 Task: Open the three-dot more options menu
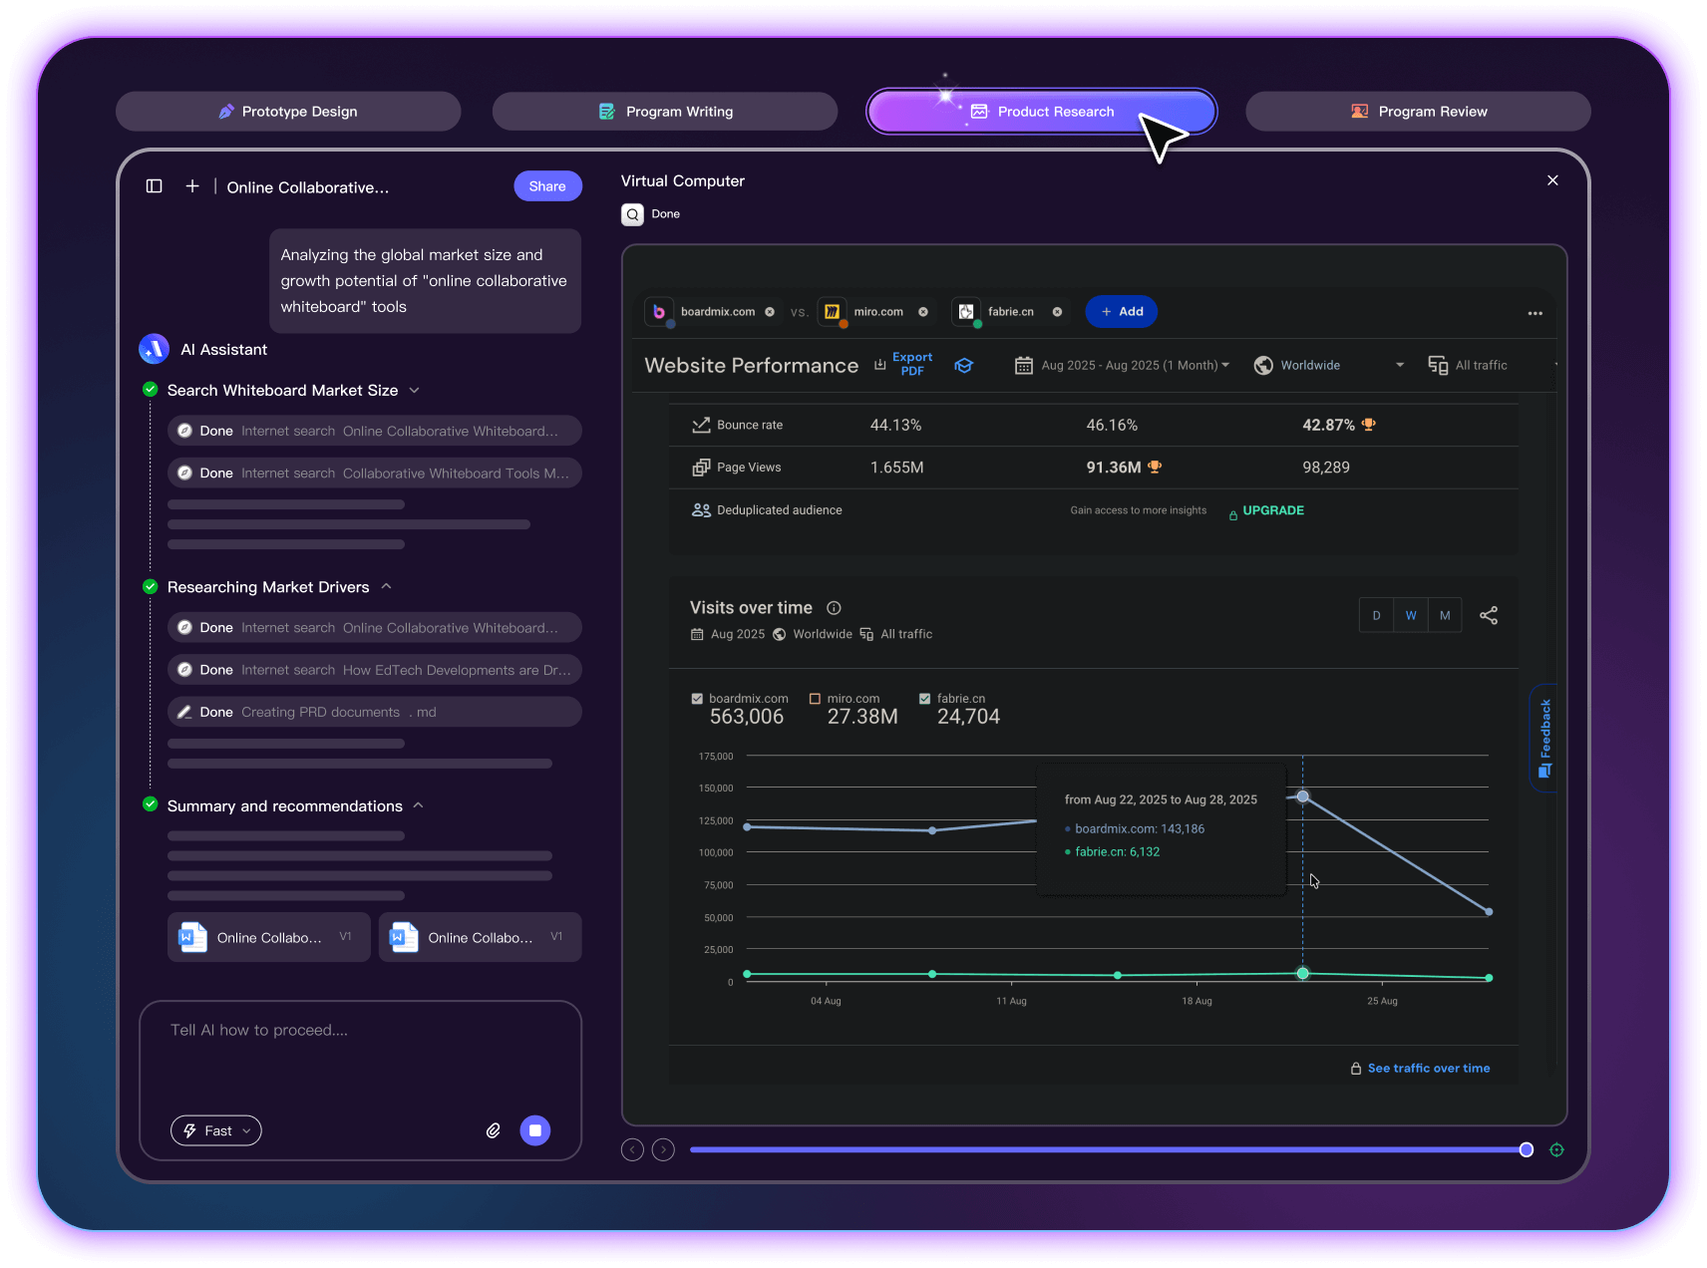tap(1535, 313)
